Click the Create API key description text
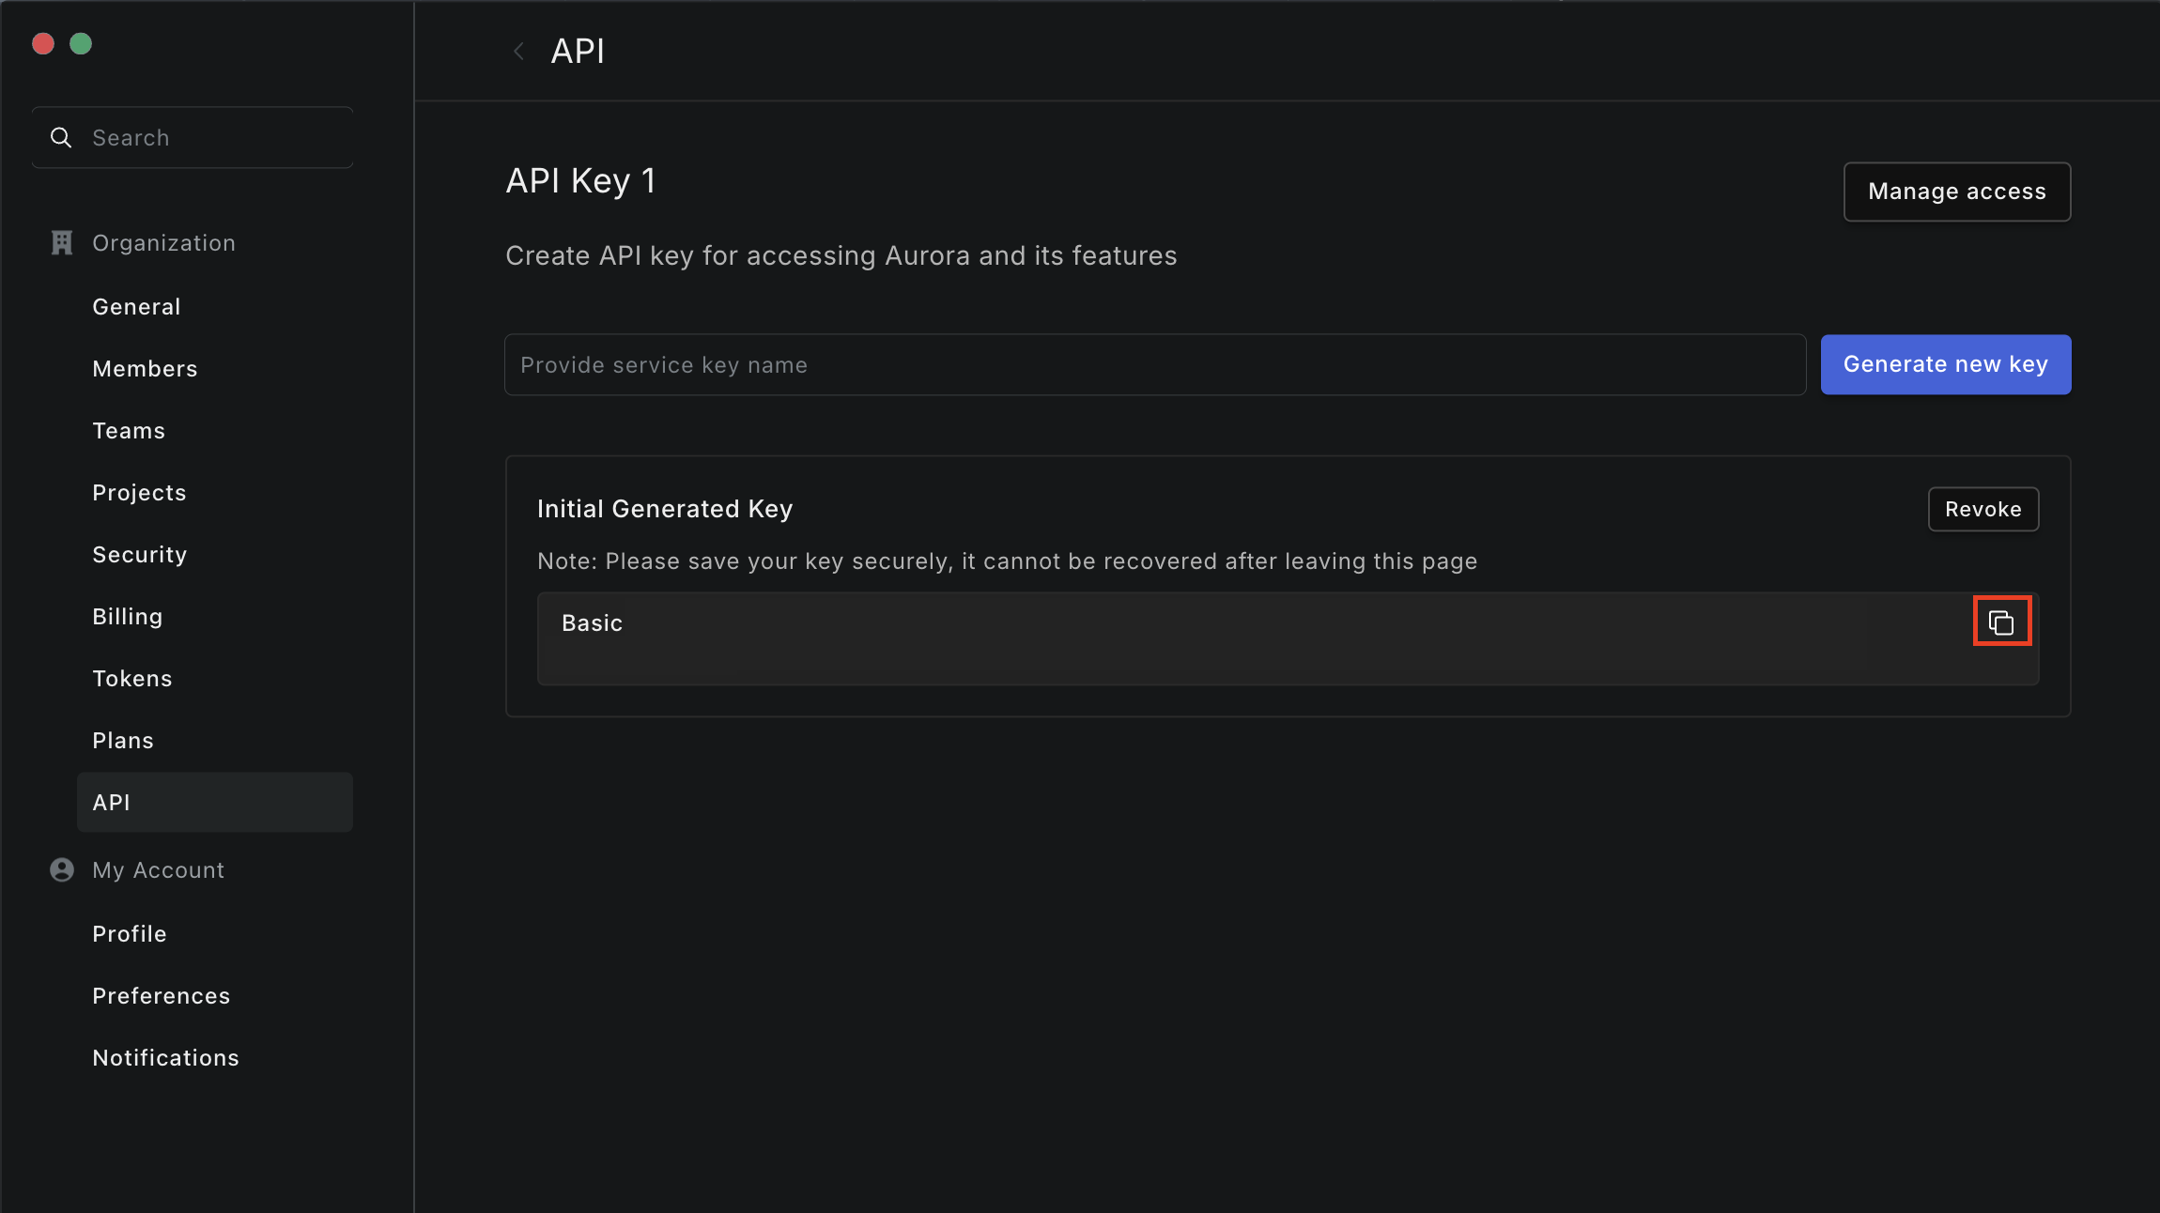The height and width of the screenshot is (1213, 2160). pos(841,255)
